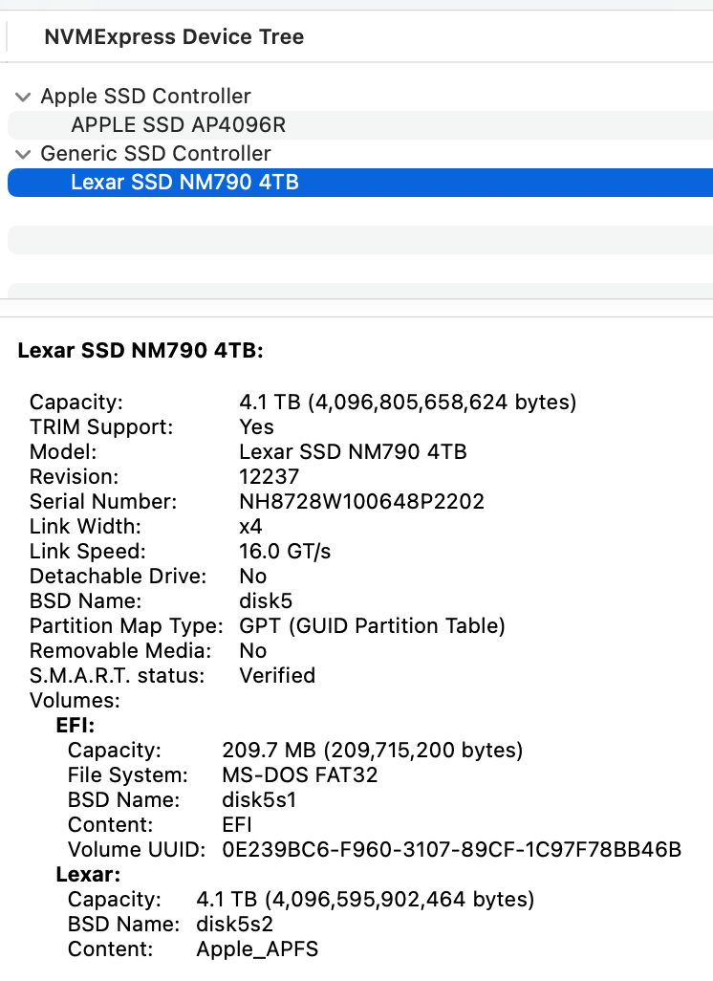This screenshot has height=981, width=713.
Task: Click the Generic SSD Controller label
Action: 156,153
